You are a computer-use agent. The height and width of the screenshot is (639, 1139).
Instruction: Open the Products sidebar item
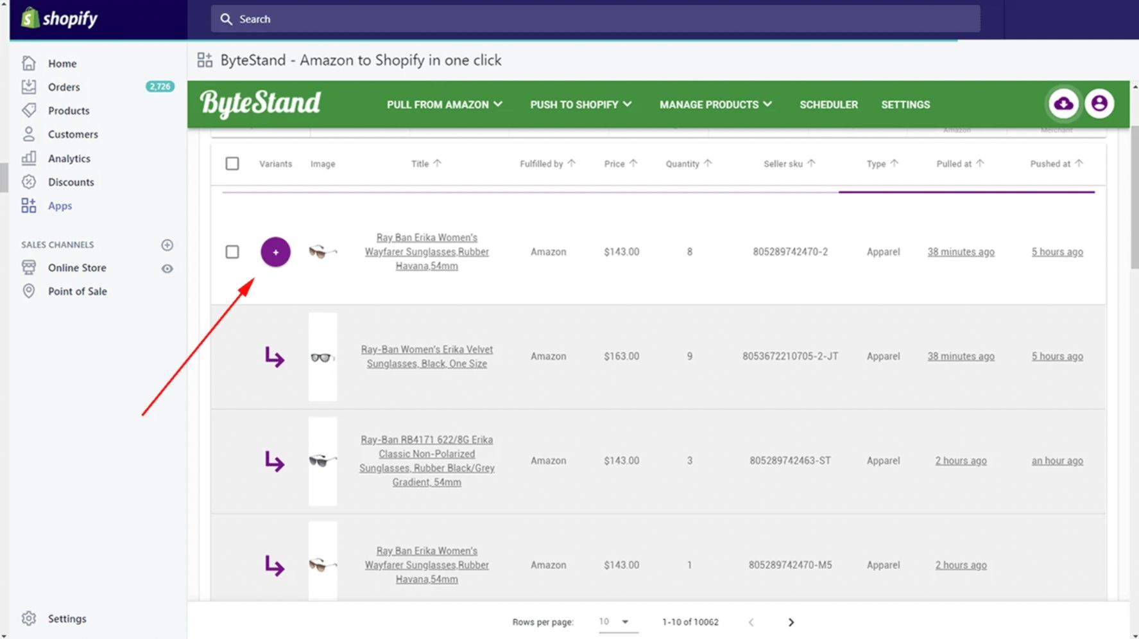click(x=68, y=110)
